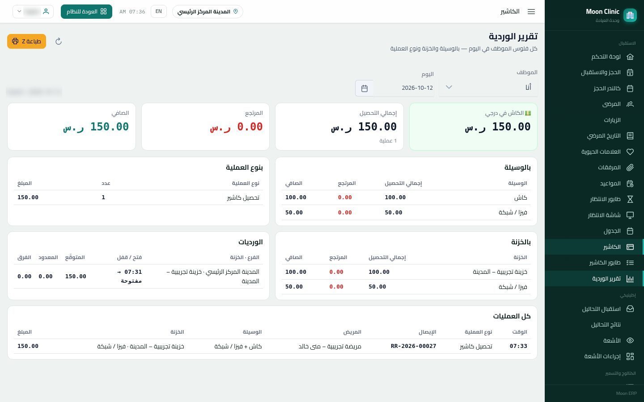The width and height of the screenshot is (644, 402).
Task: Click تحصيل كاشير row in بنوع العملية table
Action: (138, 197)
